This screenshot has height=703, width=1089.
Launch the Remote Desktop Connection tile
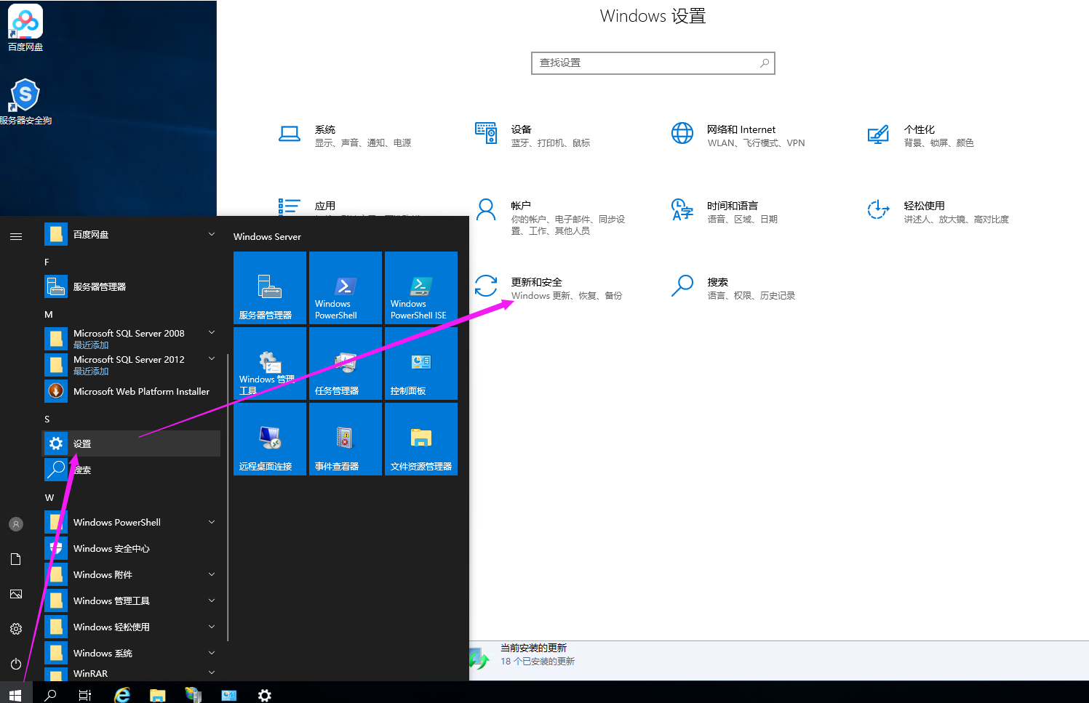click(269, 439)
